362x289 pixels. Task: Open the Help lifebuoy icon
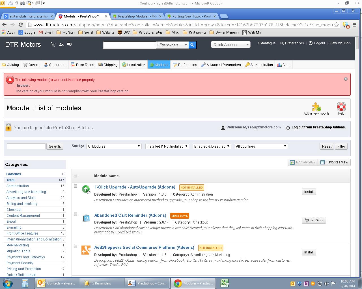341,107
